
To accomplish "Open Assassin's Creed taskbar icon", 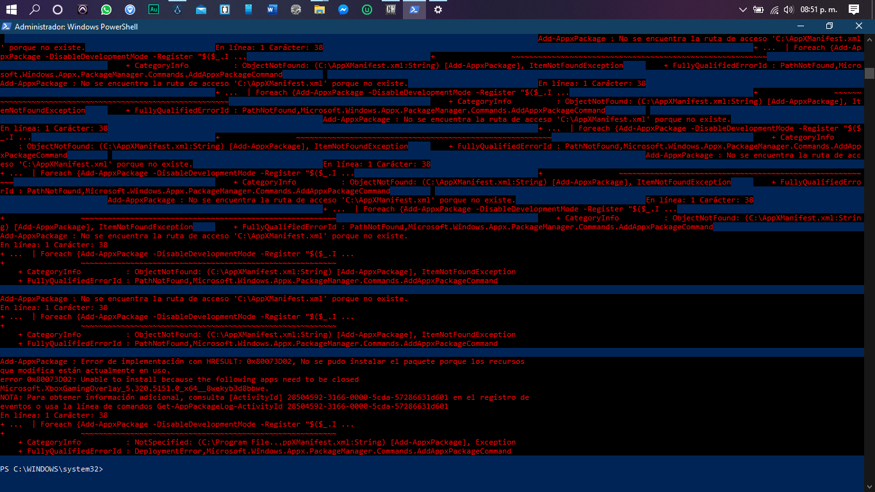I will [x=177, y=10].
